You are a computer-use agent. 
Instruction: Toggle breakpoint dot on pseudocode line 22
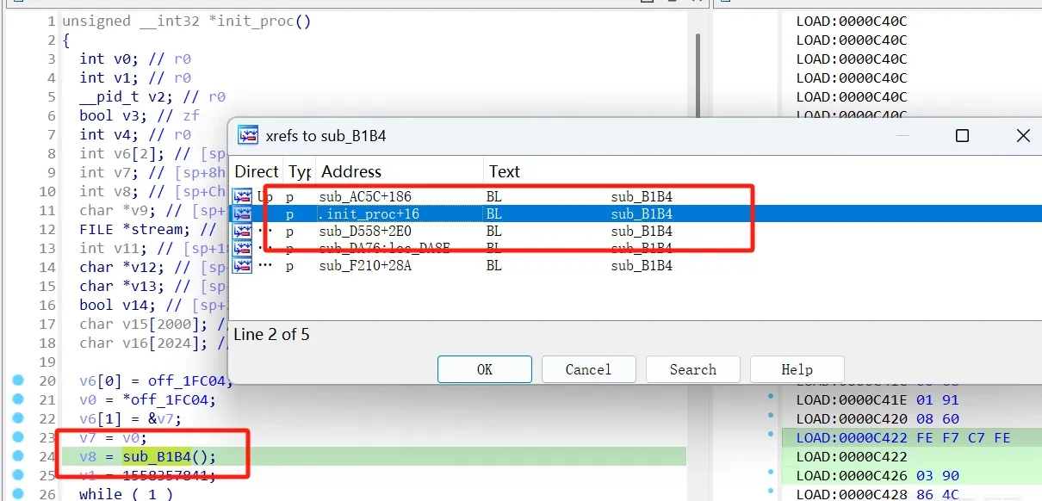pos(17,418)
